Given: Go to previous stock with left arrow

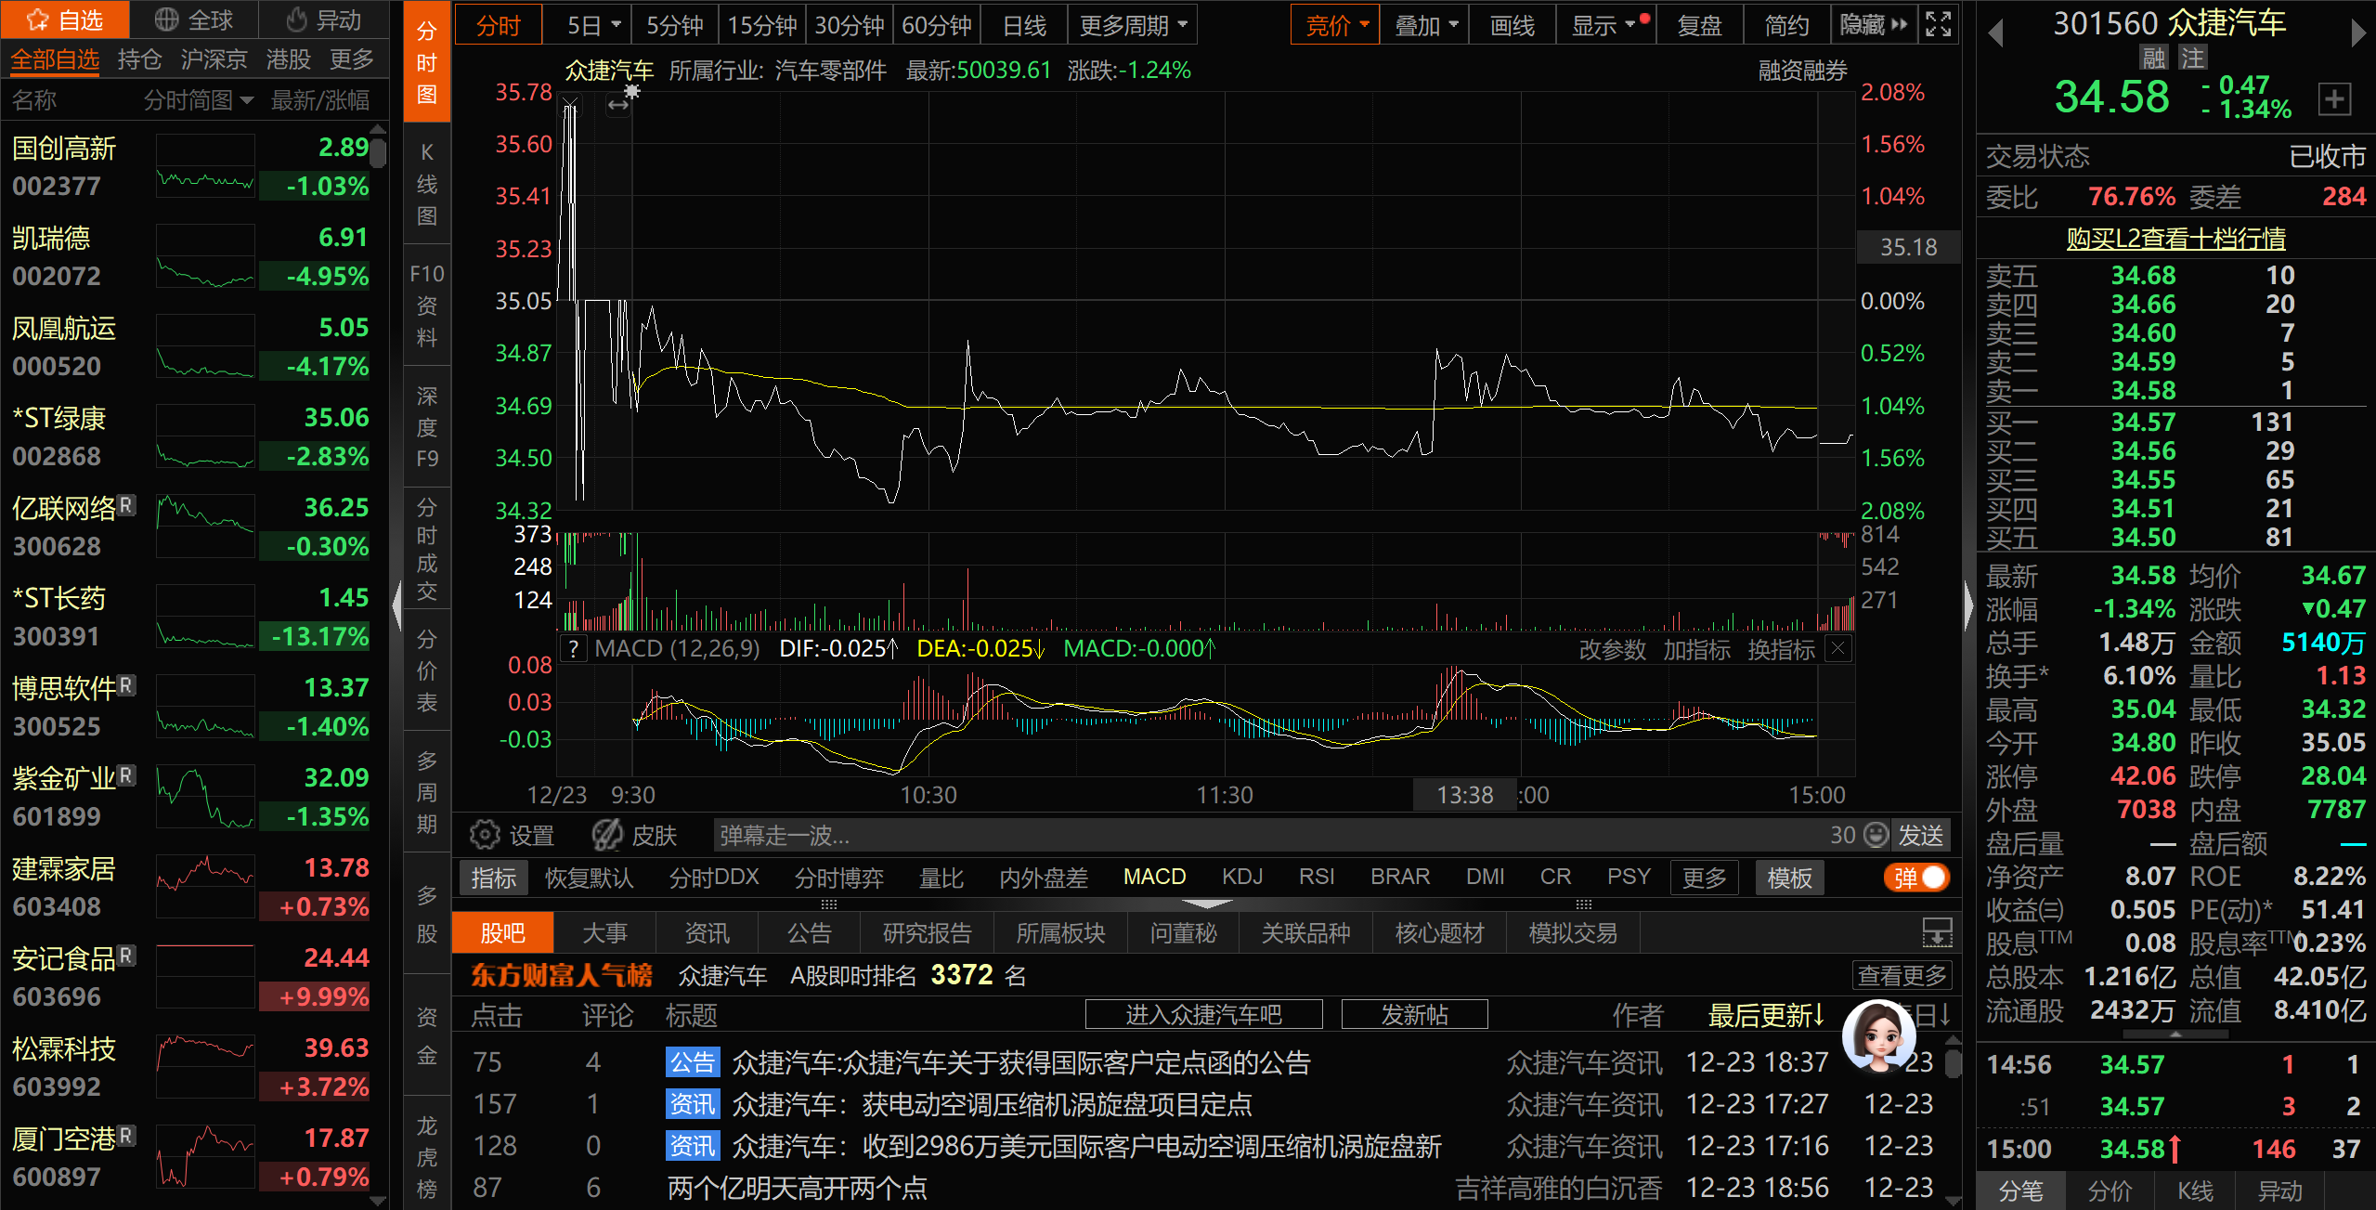Looking at the screenshot, I should point(1995,34).
